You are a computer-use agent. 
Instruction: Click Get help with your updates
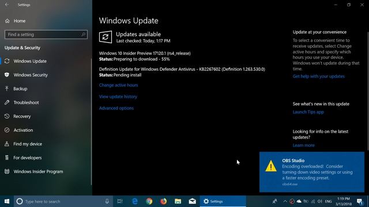pos(319,76)
